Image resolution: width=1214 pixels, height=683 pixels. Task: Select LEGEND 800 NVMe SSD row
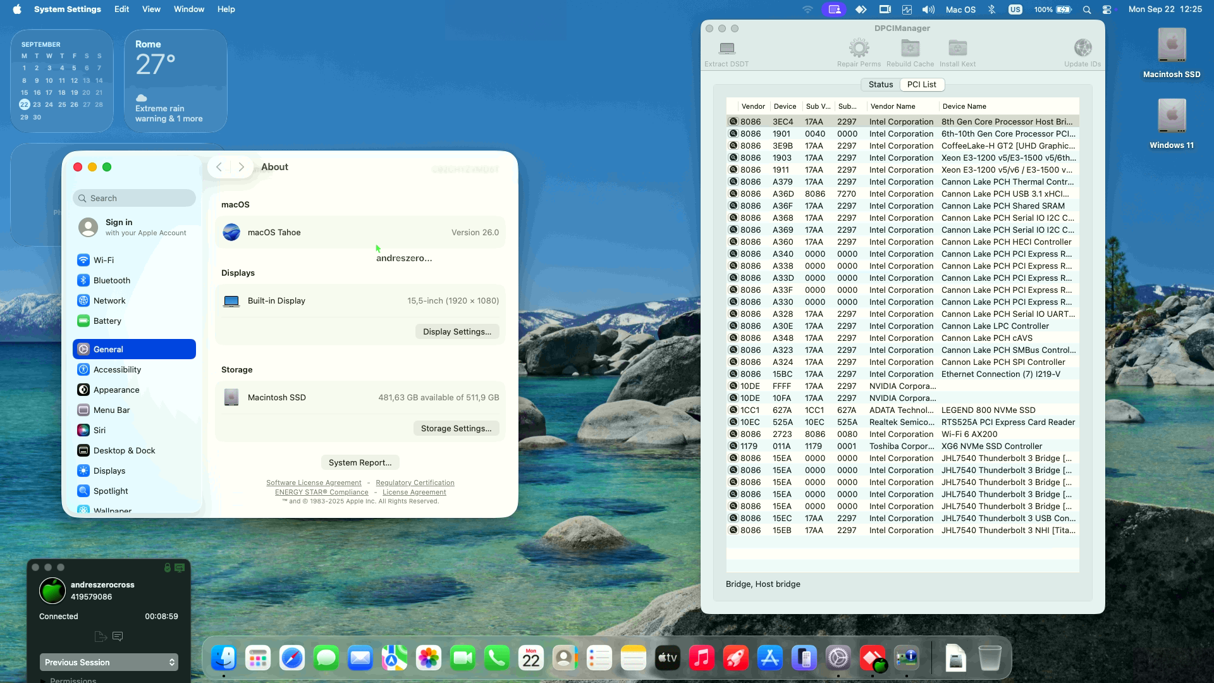tap(902, 410)
